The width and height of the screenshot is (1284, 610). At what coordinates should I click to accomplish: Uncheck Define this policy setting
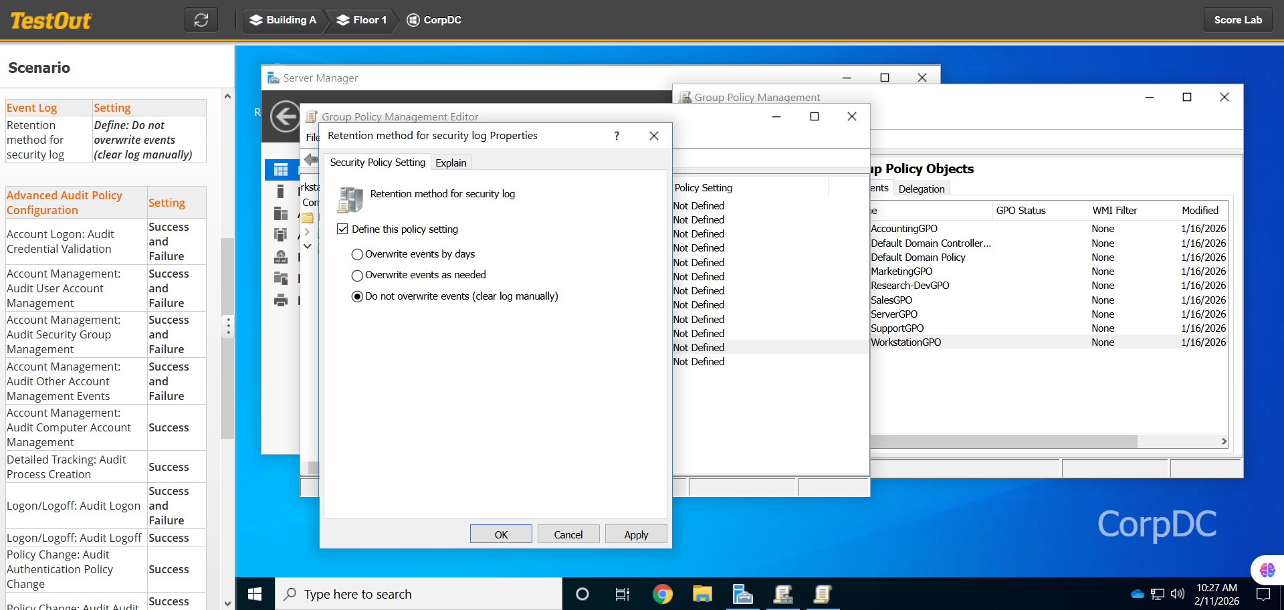tap(343, 229)
